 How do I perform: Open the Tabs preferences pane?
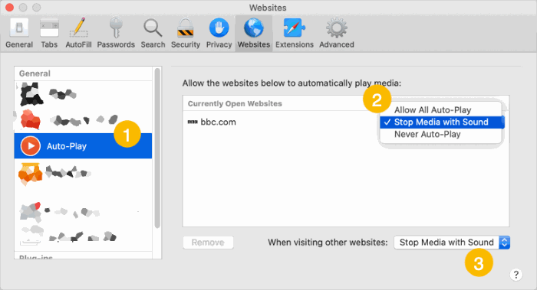[49, 33]
